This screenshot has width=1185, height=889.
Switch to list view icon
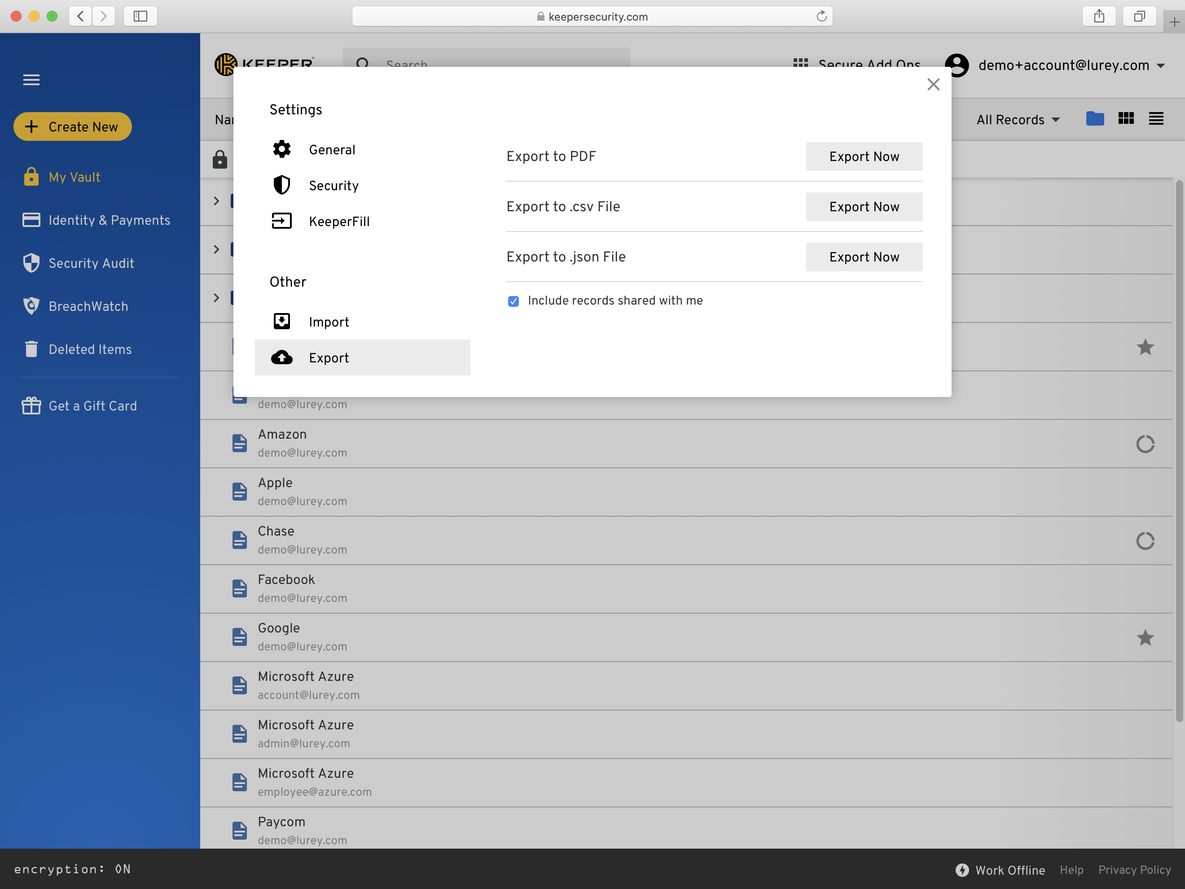click(1156, 118)
